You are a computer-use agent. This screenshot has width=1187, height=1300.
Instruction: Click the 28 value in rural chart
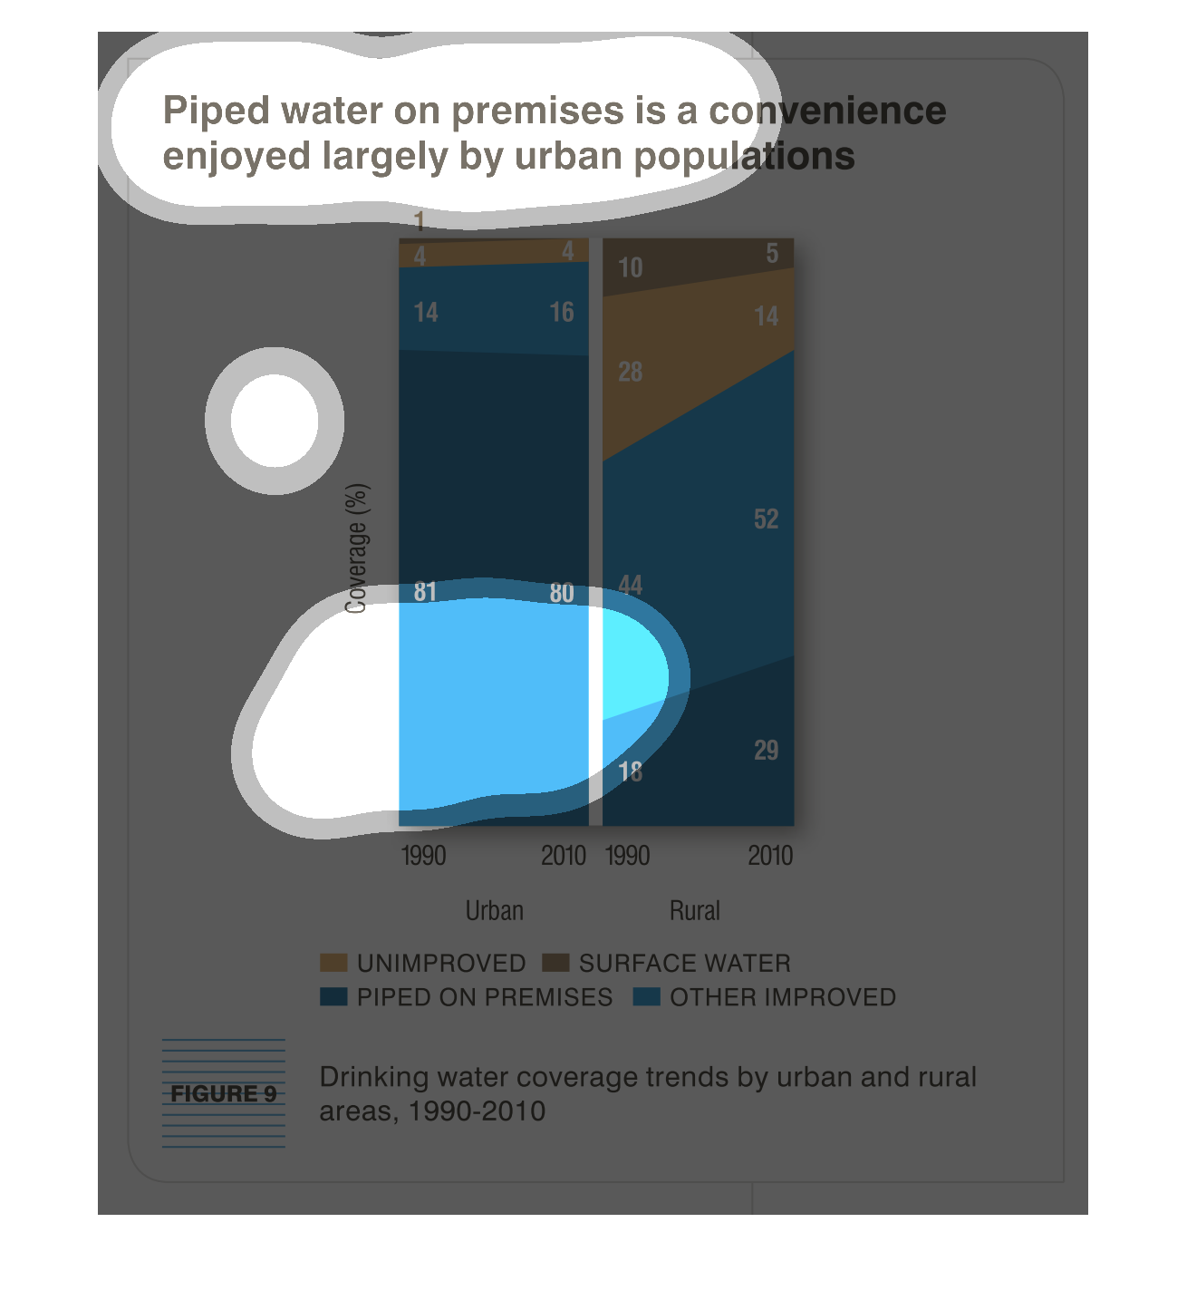click(x=631, y=372)
